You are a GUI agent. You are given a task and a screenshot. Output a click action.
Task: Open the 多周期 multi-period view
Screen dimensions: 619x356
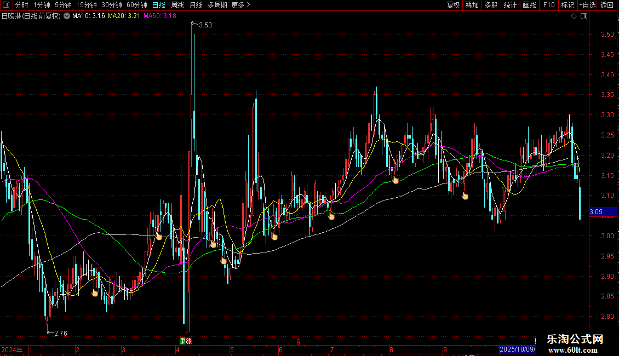click(217, 5)
